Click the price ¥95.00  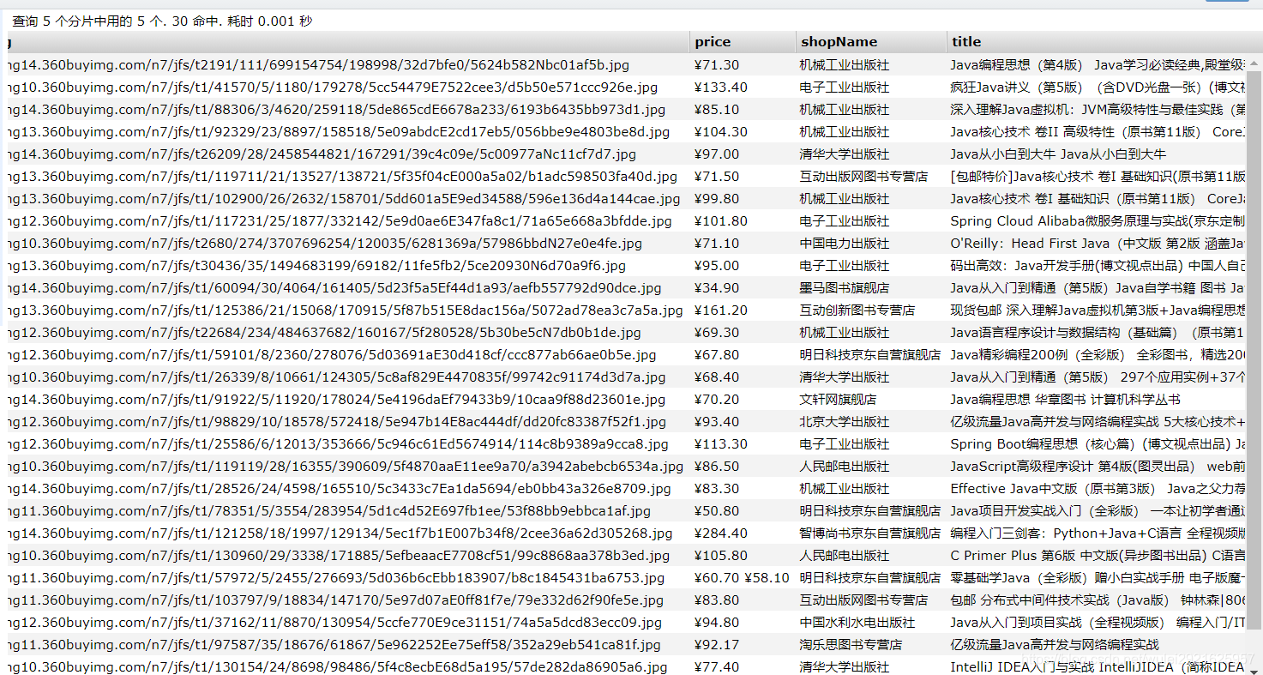[x=717, y=266]
